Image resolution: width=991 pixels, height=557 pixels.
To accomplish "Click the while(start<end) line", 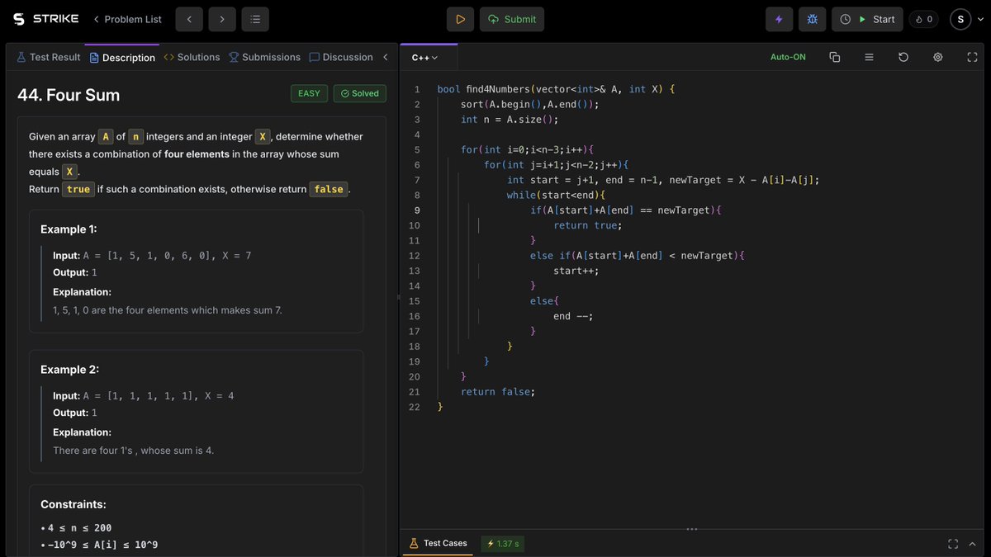I will [557, 195].
